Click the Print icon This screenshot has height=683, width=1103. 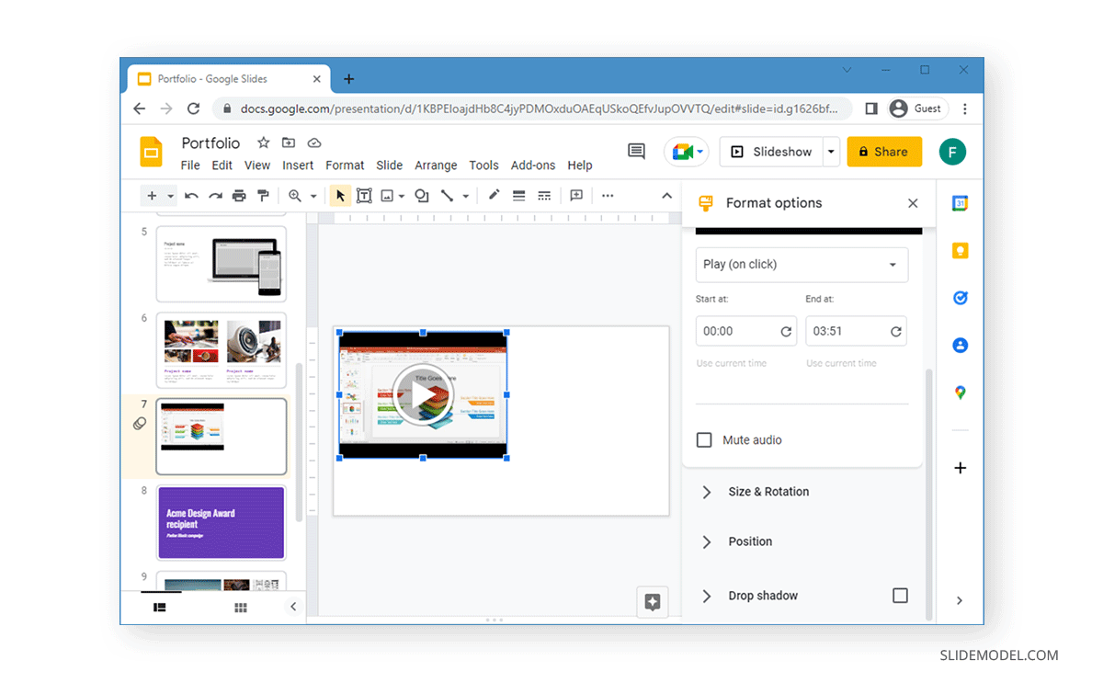click(x=239, y=196)
